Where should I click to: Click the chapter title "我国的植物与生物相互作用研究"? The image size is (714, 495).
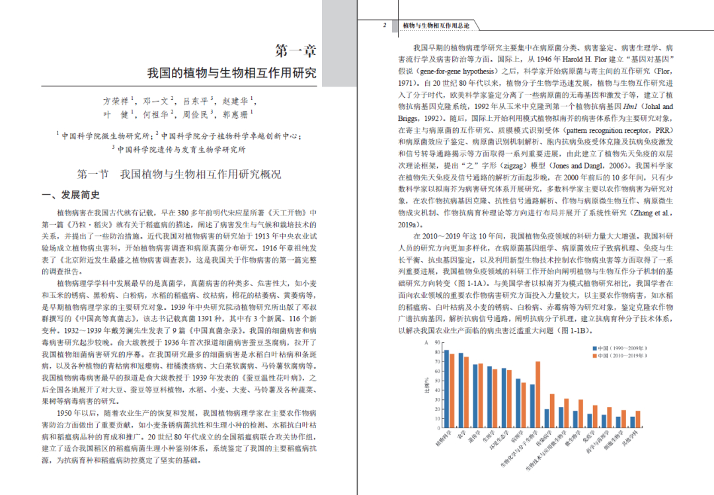coord(232,73)
